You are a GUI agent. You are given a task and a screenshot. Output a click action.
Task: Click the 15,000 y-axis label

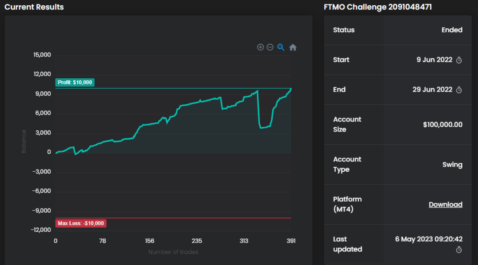coord(42,55)
